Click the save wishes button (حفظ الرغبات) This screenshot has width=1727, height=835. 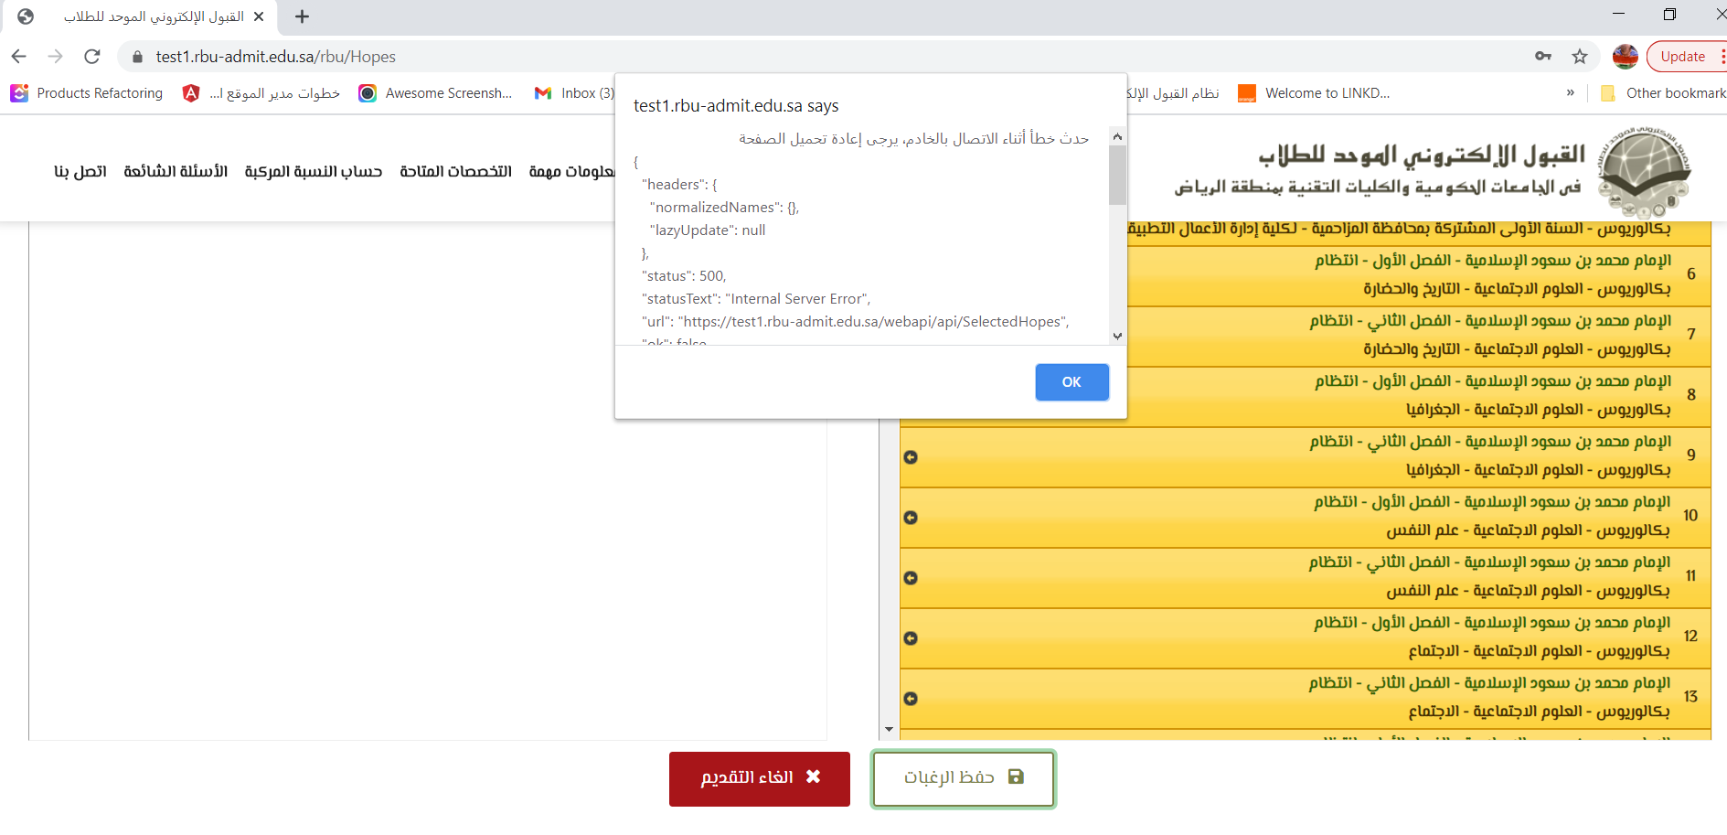coord(964,778)
